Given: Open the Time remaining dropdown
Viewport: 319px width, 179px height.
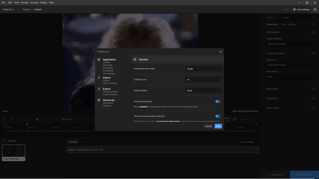Looking at the screenshot, I should 248,142.
